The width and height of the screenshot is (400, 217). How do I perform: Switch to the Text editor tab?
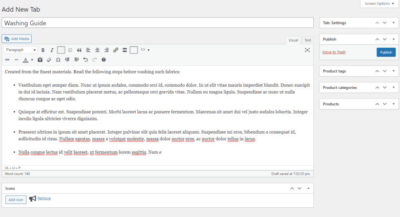click(308, 40)
